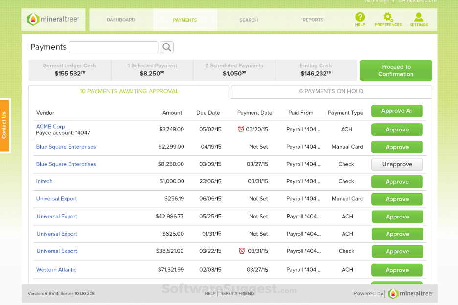
Task: Open the Western Atlantic vendor link
Action: click(56, 270)
